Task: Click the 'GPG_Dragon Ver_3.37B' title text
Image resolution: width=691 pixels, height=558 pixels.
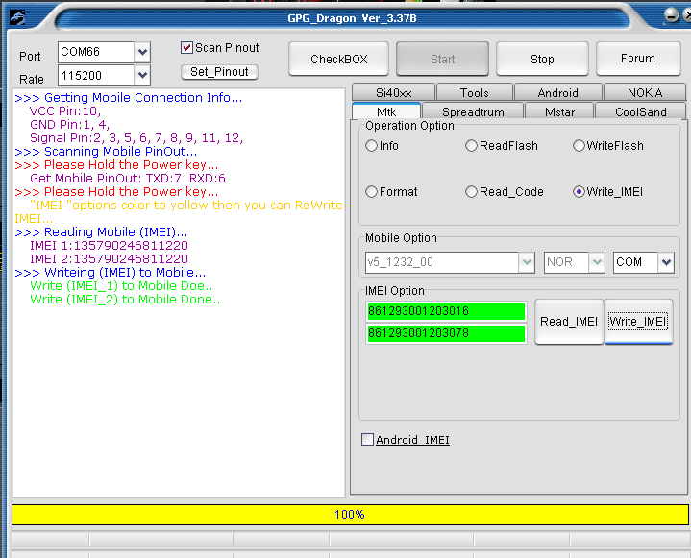Action: (x=352, y=18)
